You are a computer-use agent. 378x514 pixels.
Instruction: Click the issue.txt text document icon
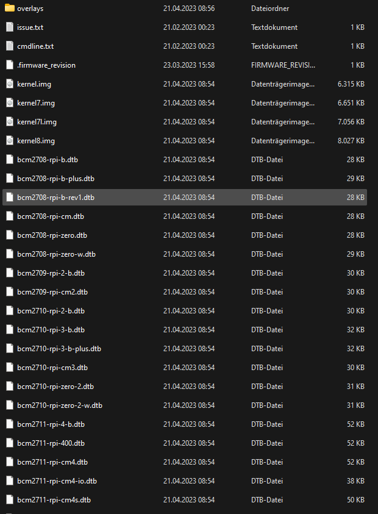(9, 27)
